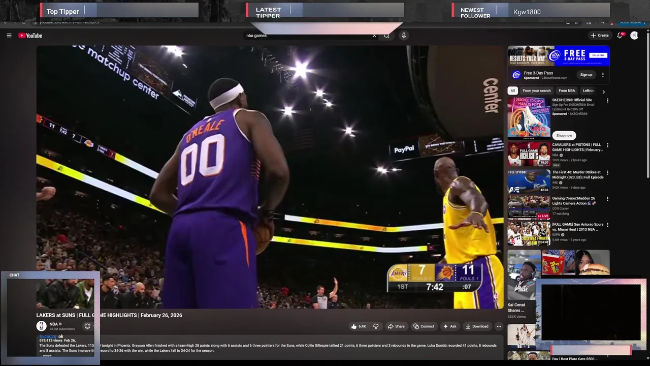Click the Latest Tipper overlay label

click(268, 13)
